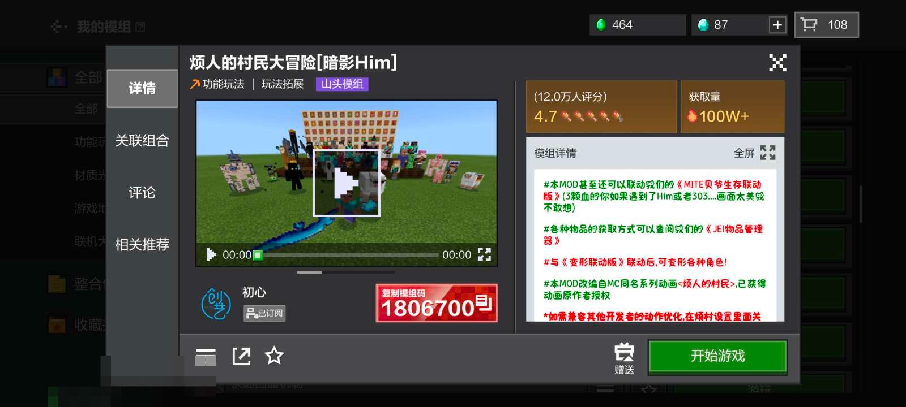Open the 评论 comments tab
The height and width of the screenshot is (407, 906).
pos(142,192)
